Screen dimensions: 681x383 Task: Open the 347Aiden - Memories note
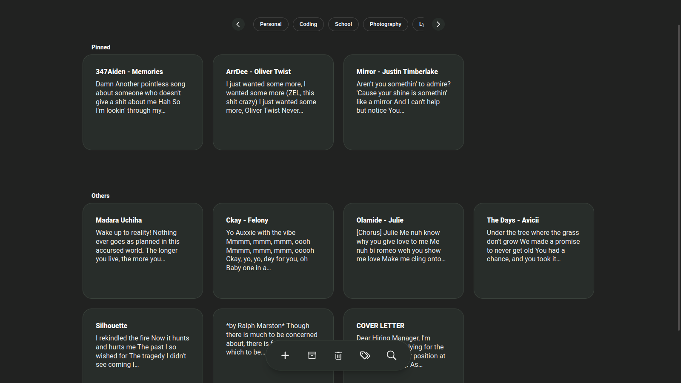click(x=143, y=102)
